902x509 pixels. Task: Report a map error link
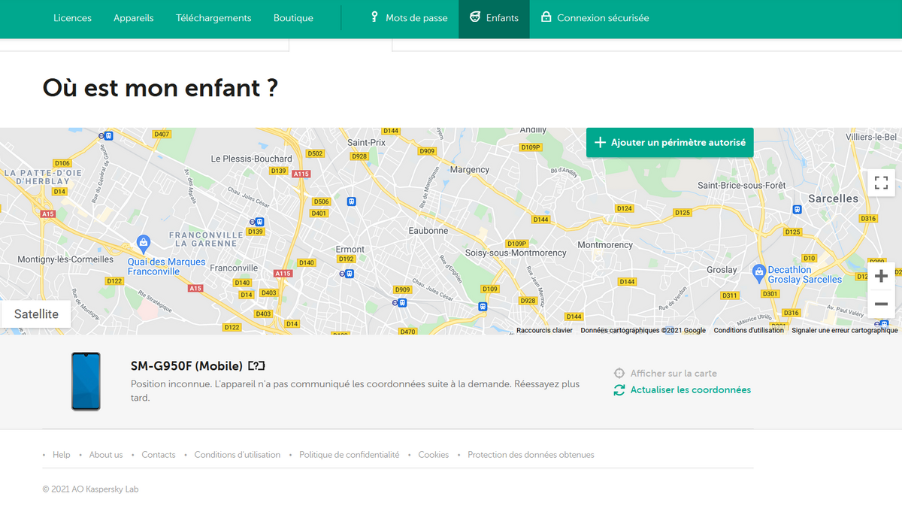pos(844,330)
